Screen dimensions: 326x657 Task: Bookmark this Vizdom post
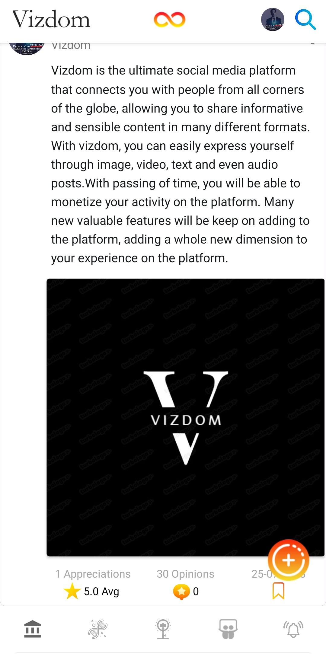click(278, 591)
